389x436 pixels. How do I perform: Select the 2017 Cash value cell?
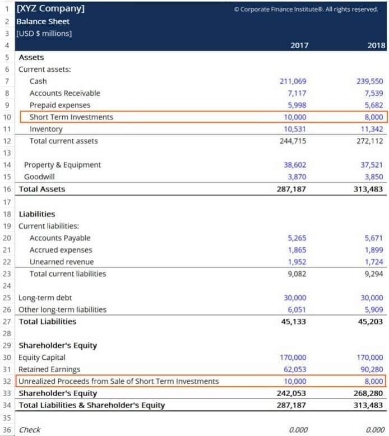tap(293, 81)
